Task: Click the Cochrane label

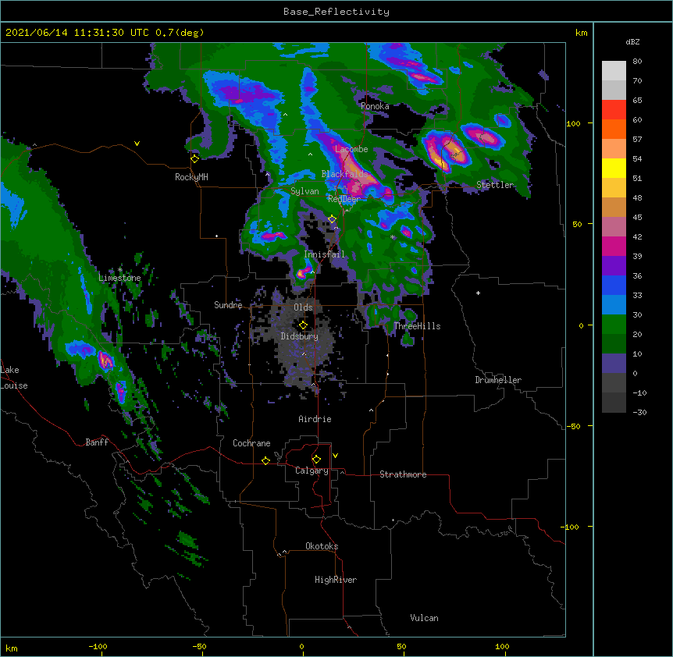Action: tap(251, 443)
